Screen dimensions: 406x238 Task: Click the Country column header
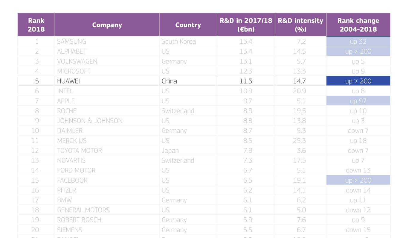[x=188, y=25]
